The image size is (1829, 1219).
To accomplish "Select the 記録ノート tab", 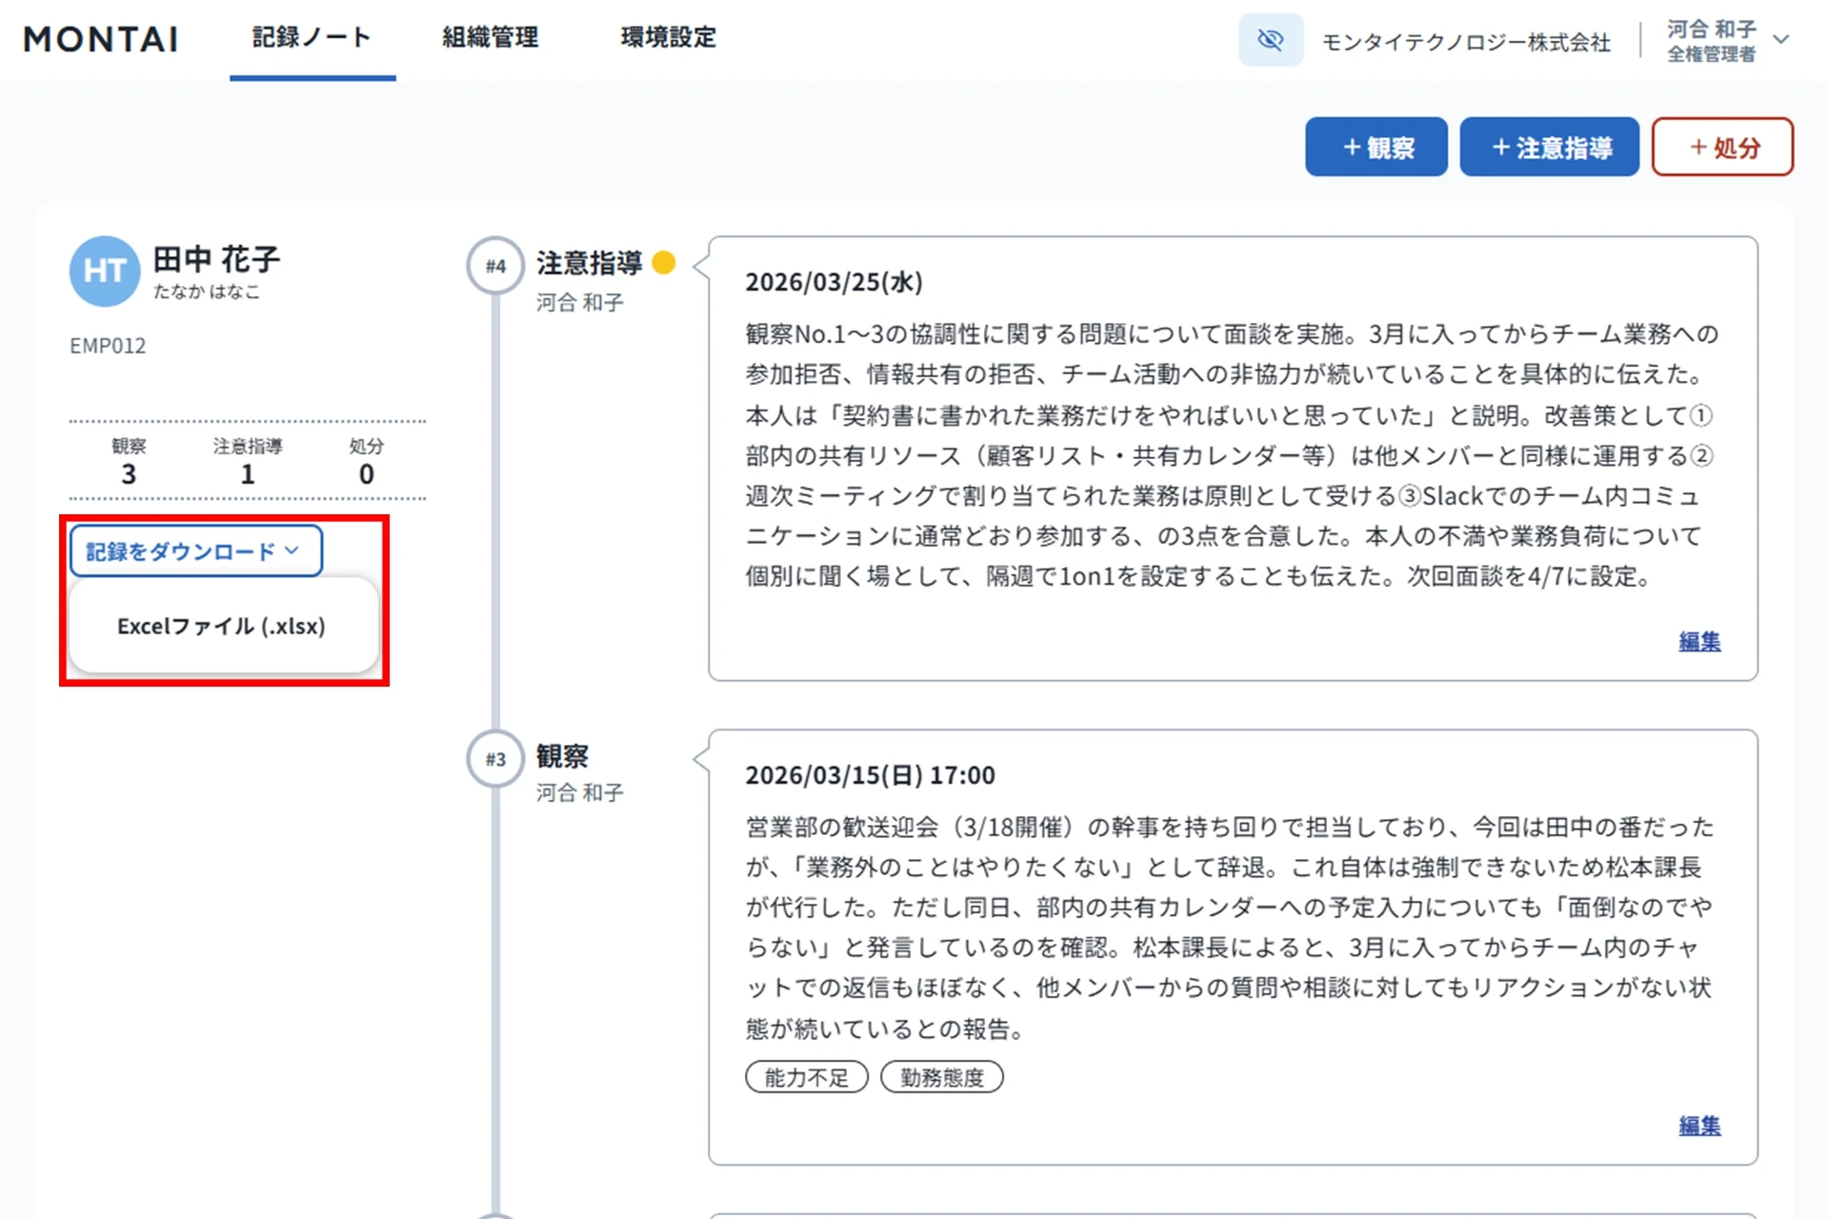I will click(312, 38).
